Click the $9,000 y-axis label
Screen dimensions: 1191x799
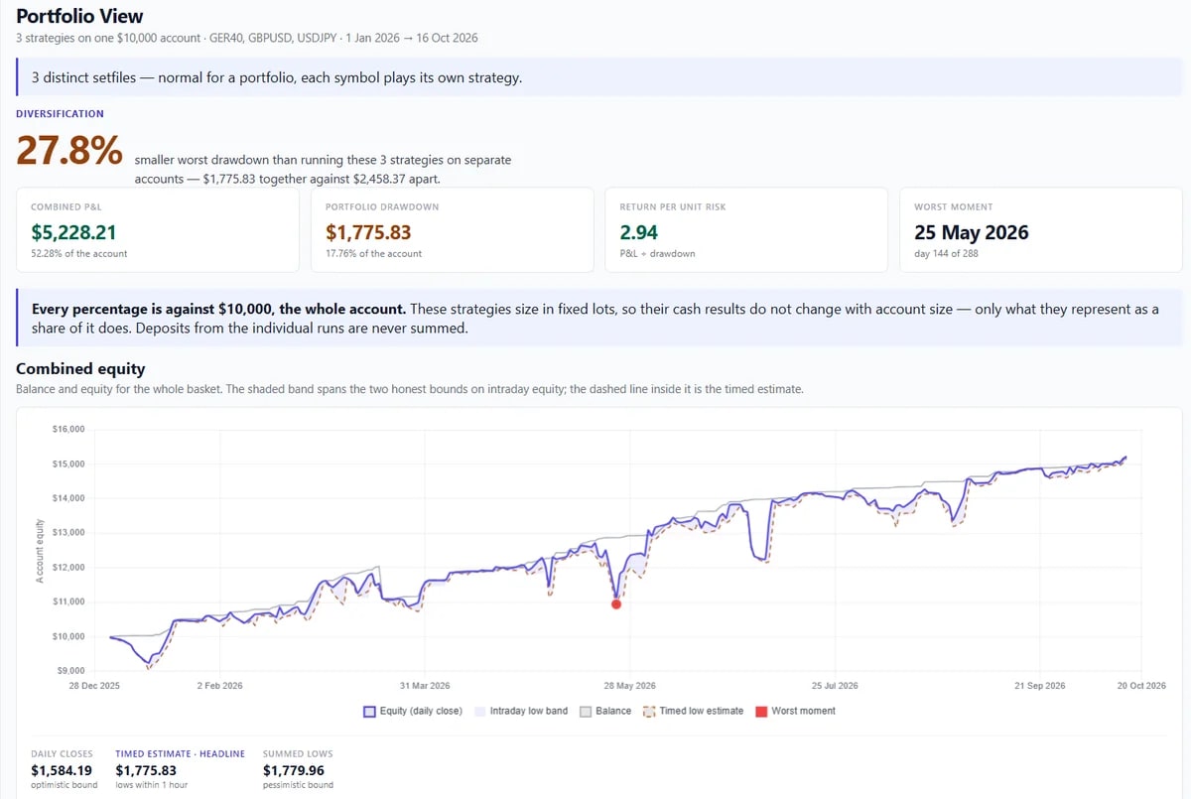point(68,671)
